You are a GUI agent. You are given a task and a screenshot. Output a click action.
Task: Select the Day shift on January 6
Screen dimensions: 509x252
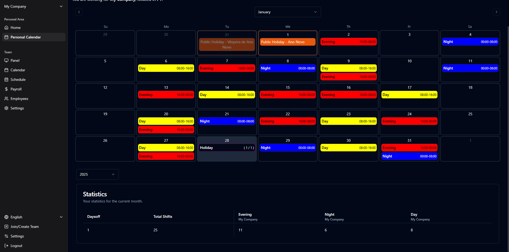pyautogui.click(x=166, y=68)
